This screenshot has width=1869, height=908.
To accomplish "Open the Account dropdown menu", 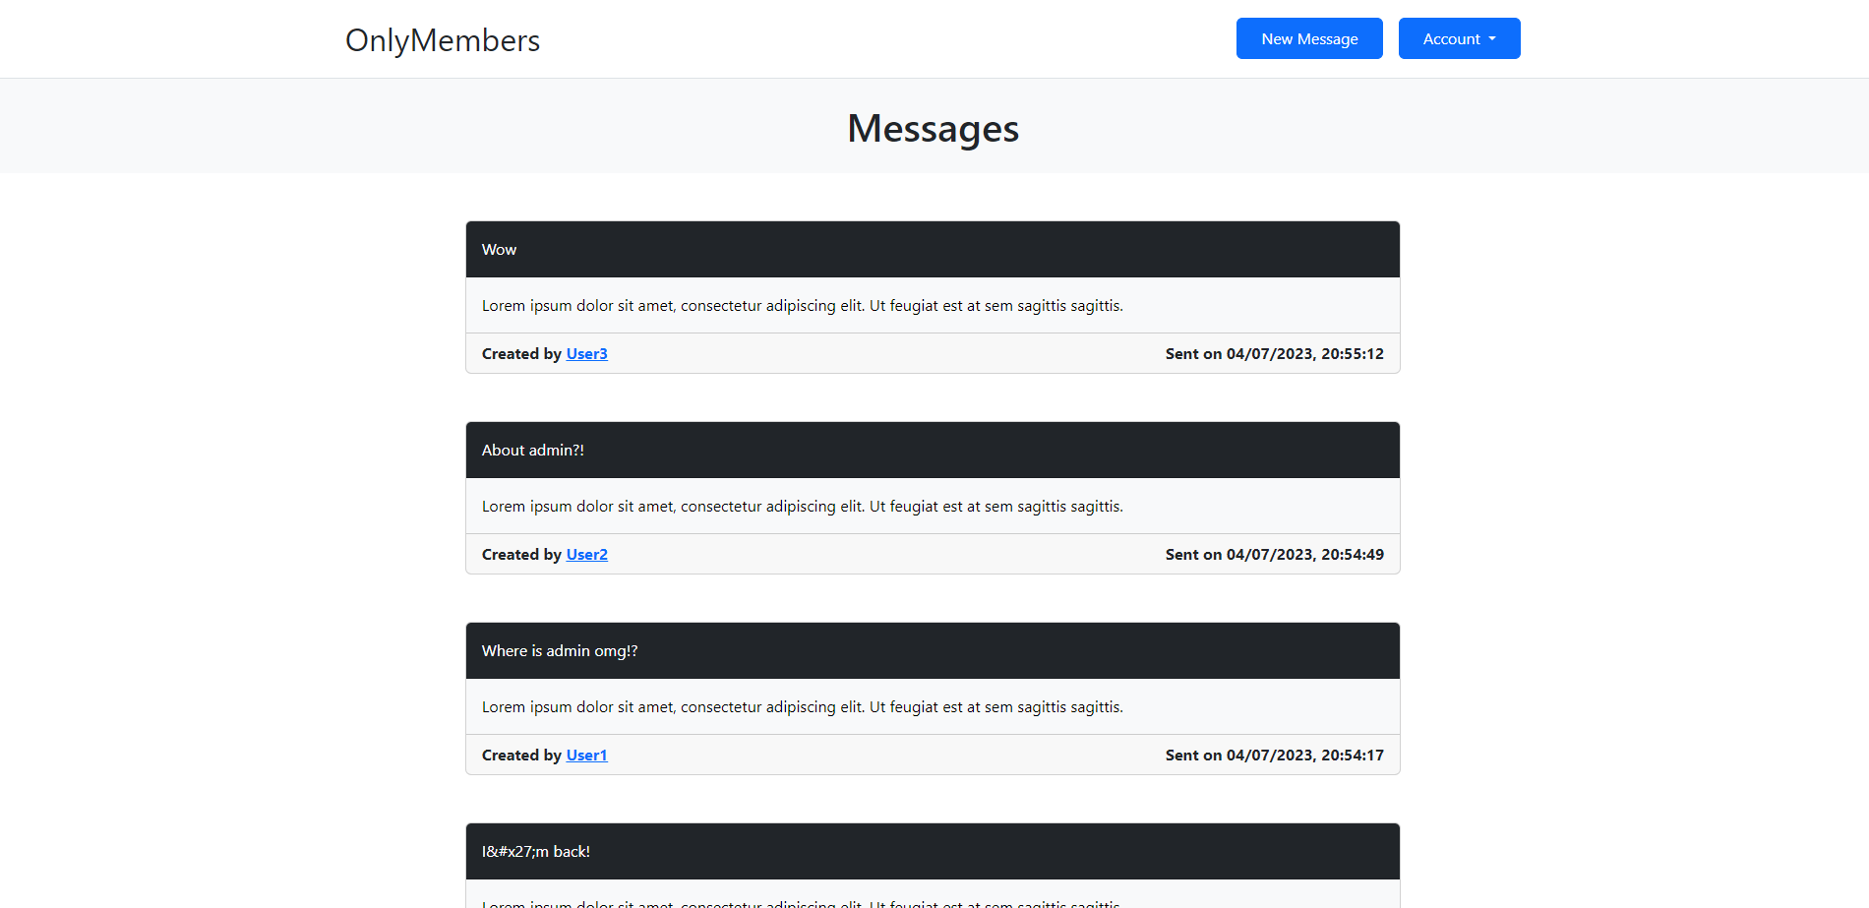I will [x=1459, y=38].
